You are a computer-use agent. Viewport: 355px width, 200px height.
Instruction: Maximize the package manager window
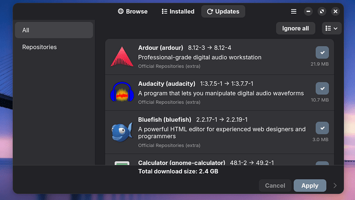[x=322, y=11]
